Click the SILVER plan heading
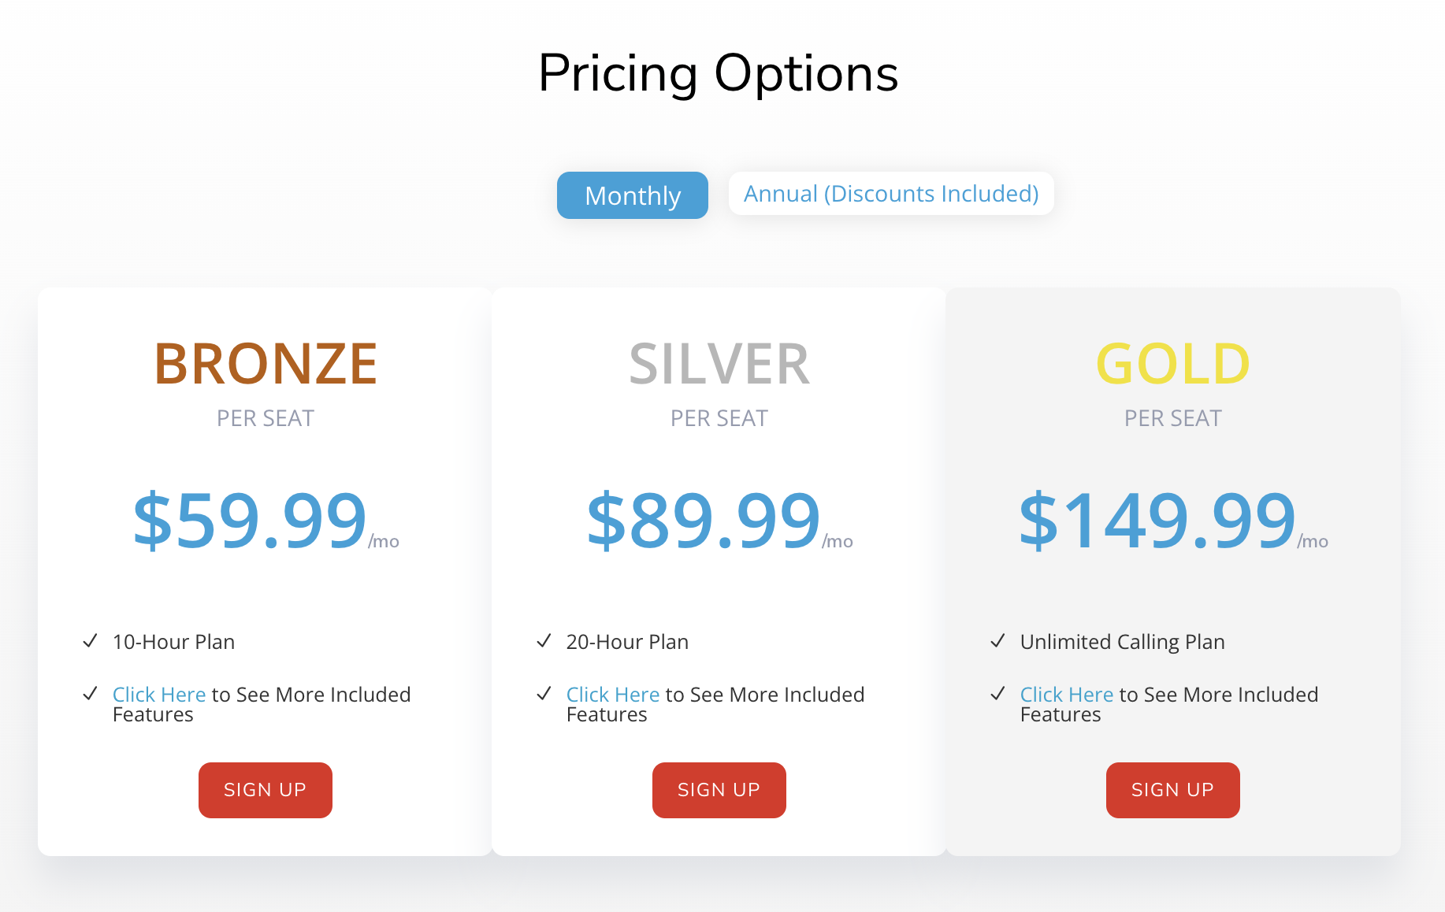Viewport: 1445px width, 912px height. point(719,364)
